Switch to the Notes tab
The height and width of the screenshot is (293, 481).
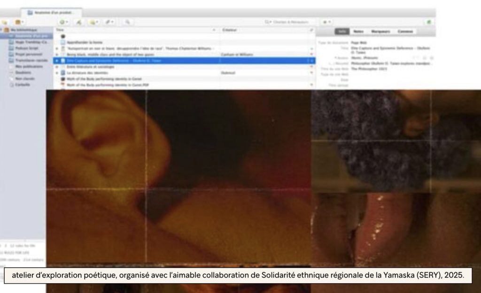tap(358, 31)
